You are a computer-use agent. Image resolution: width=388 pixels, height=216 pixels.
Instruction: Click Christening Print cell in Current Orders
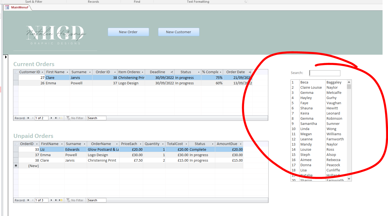coord(131,78)
